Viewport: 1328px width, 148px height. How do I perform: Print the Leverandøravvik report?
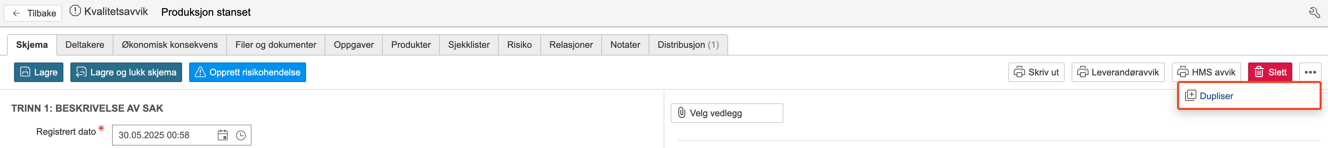1118,73
